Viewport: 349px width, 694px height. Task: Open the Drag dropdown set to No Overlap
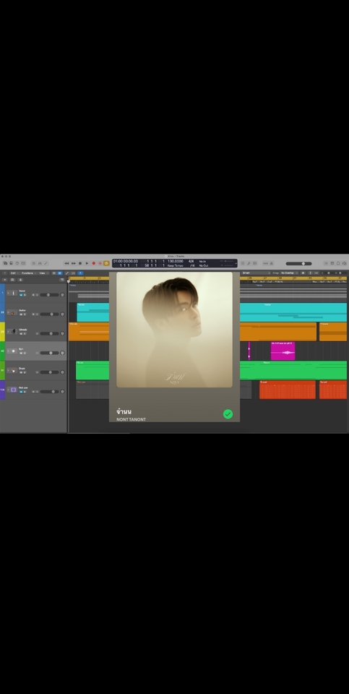pyautogui.click(x=289, y=273)
